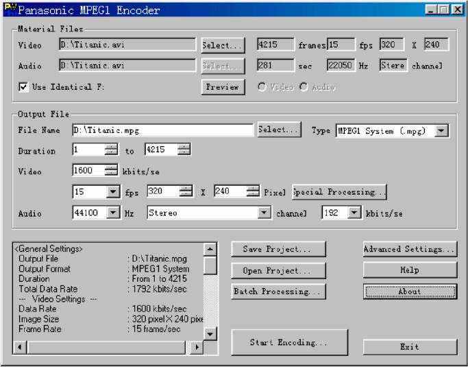Click the output File Name text field
468x367 pixels.
click(x=162, y=130)
